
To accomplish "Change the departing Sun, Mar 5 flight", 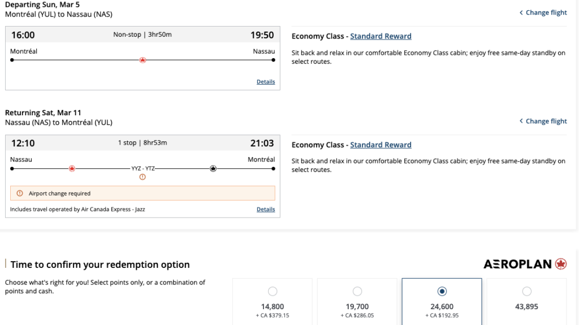I will click(x=546, y=12).
